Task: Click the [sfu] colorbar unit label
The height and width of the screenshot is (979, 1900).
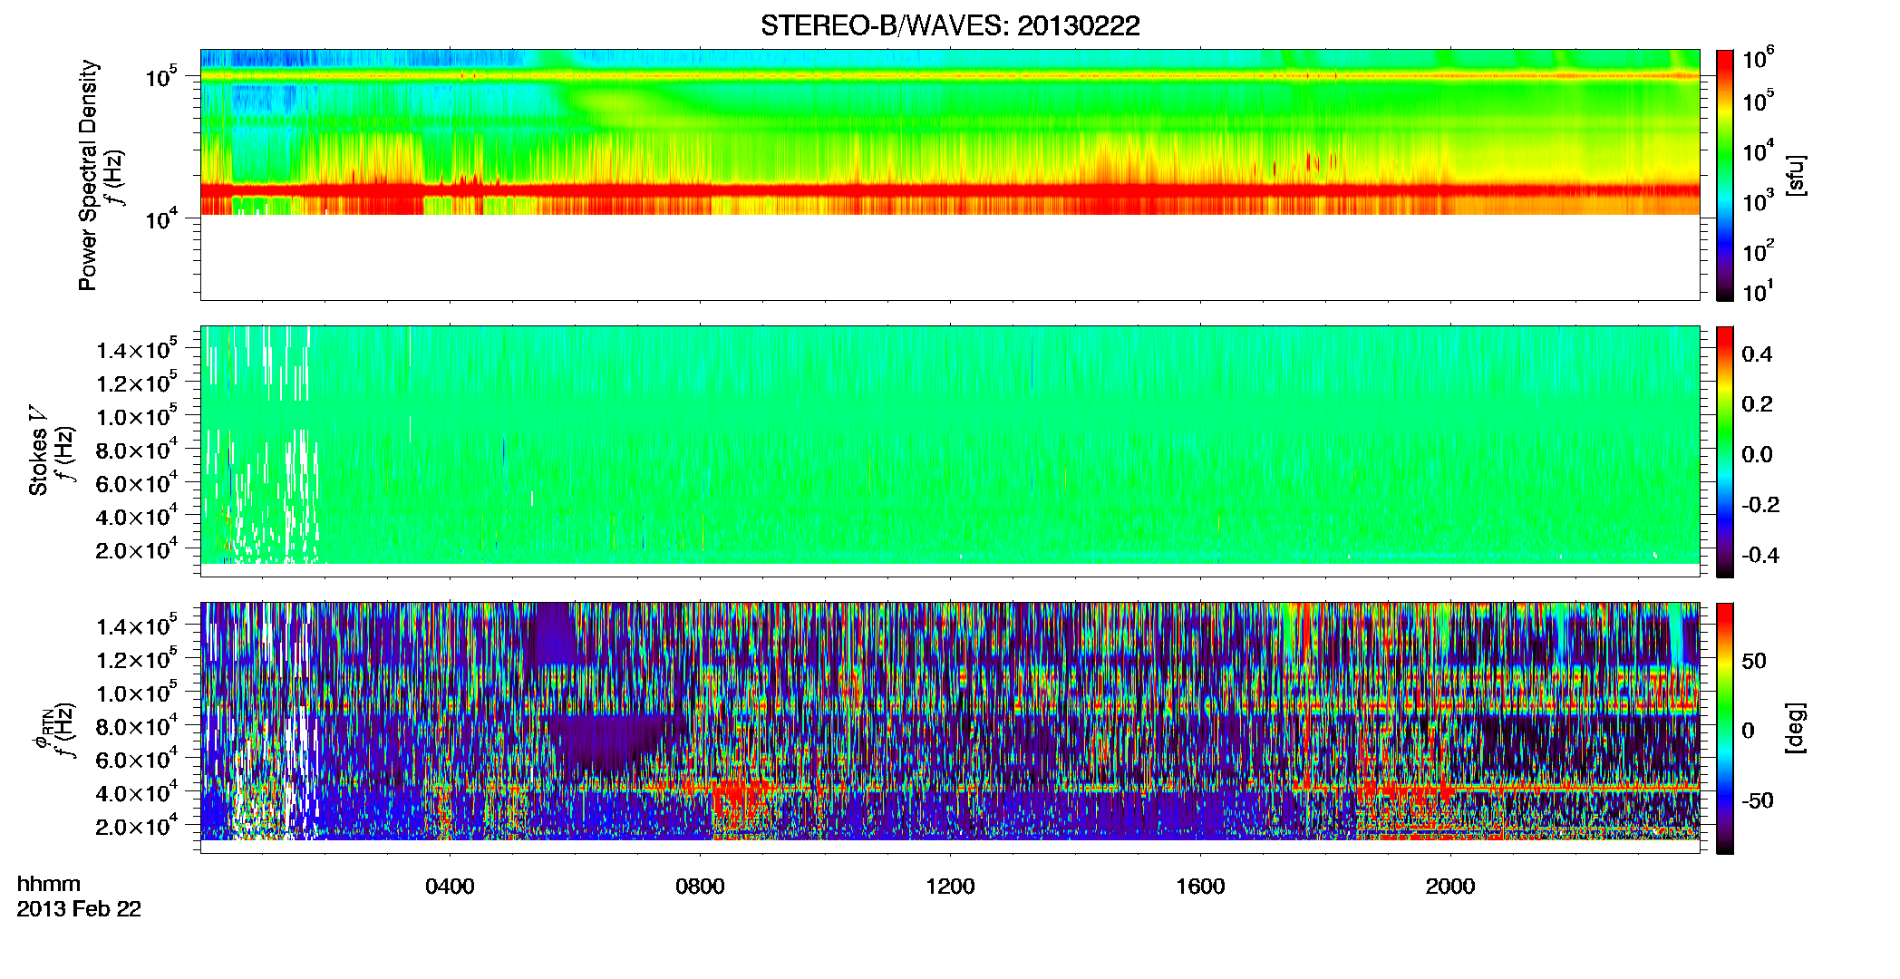Action: click(1795, 175)
